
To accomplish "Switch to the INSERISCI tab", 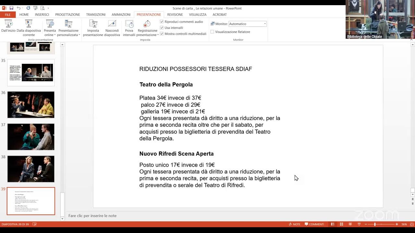I will [42, 15].
